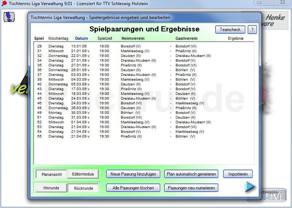
Task: Open help with the question mark button
Action: pyautogui.click(x=252, y=30)
